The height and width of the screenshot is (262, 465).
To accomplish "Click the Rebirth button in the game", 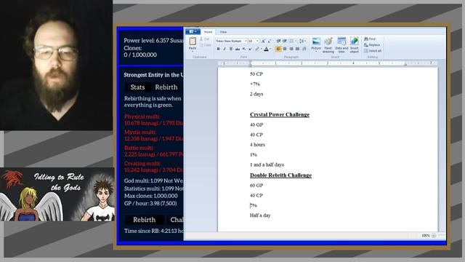I will point(144,220).
